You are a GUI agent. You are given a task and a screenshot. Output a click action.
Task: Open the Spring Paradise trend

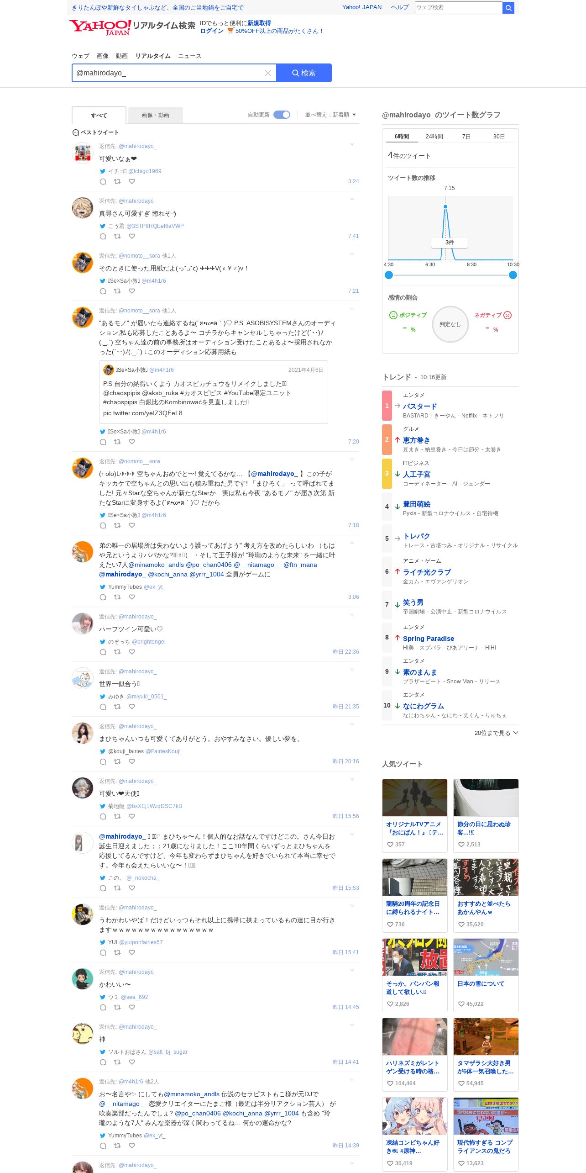[429, 639]
